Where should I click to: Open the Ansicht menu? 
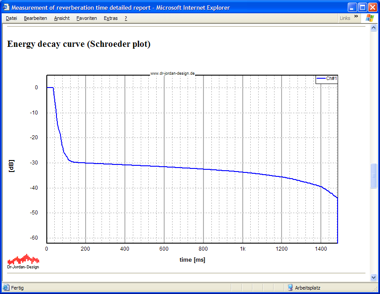pyautogui.click(x=62, y=18)
